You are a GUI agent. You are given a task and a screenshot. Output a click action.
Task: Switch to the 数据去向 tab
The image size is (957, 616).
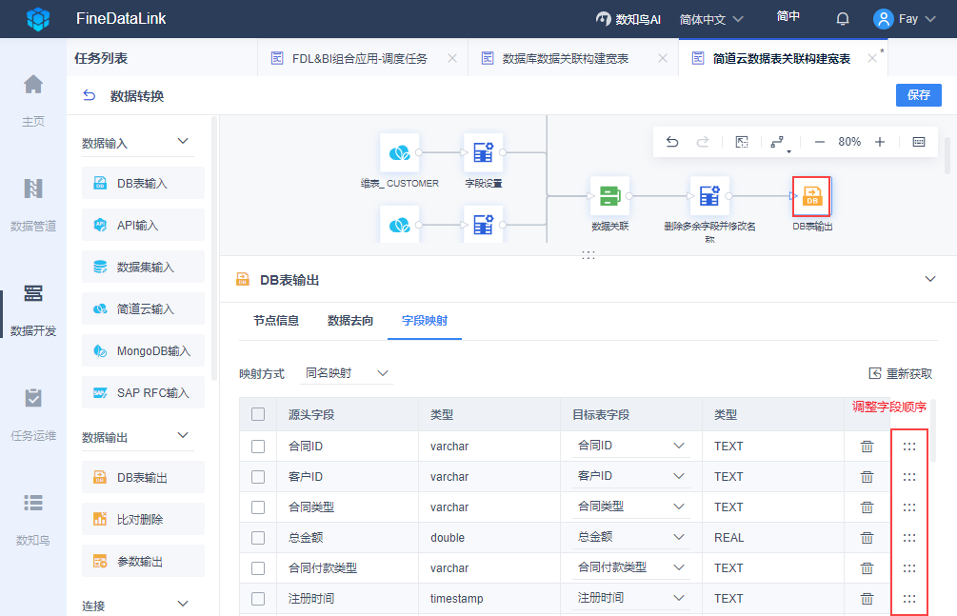[x=350, y=321]
